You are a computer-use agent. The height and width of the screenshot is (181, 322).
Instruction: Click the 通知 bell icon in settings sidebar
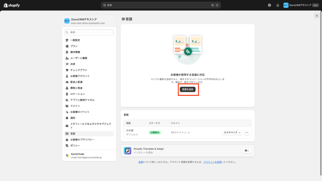67,118
